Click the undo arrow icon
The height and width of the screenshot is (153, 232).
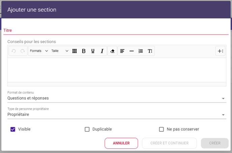[13, 51]
